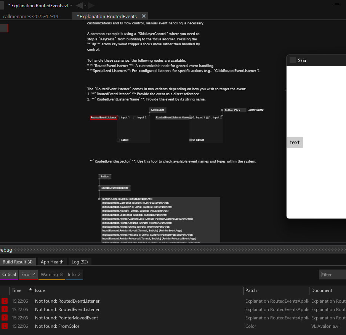
Task: Toggle the Critical severity filter
Action: (9, 274)
